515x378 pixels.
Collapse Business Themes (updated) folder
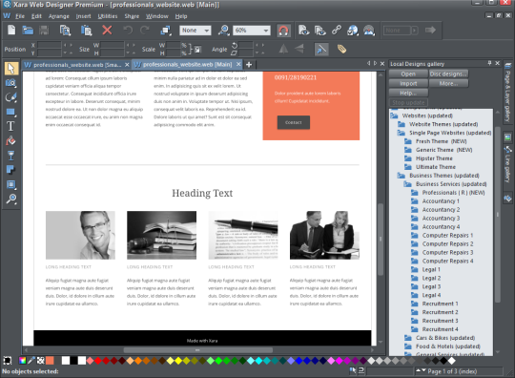tap(401, 176)
